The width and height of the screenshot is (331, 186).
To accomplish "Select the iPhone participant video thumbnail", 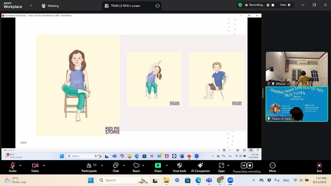I will coord(296,69).
